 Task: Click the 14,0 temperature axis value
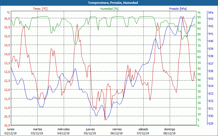coord(7,54)
